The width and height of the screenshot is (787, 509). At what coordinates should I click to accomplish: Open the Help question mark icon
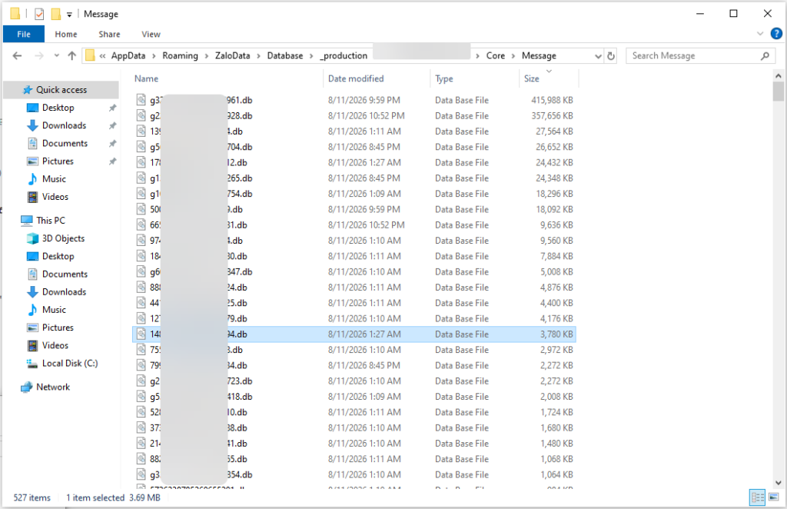pos(776,34)
